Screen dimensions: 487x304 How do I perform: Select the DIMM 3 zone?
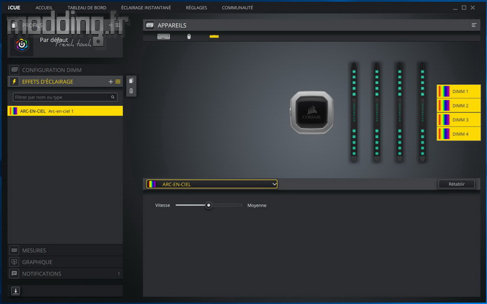tap(459, 120)
